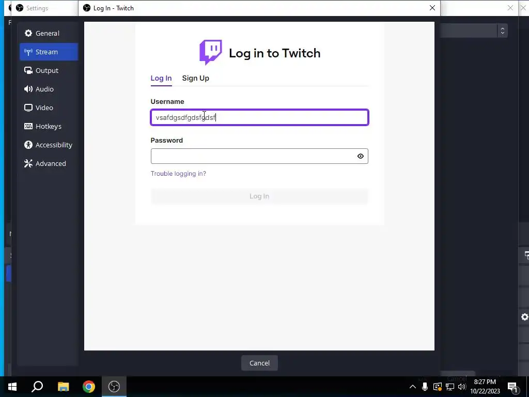Cancel the Twitch login dialog
The height and width of the screenshot is (397, 529).
point(259,363)
